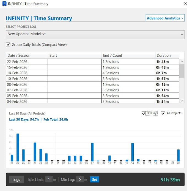Open the Logs button
The image size is (187, 191).
16,179
